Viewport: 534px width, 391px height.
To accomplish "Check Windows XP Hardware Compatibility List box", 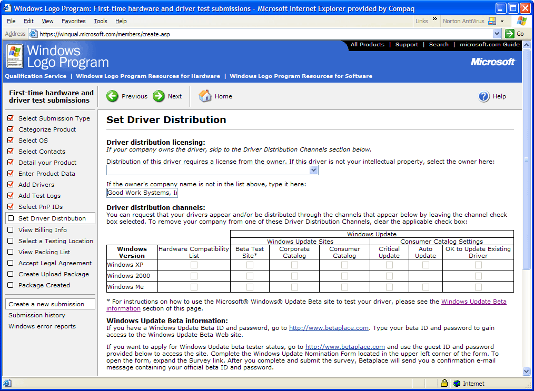I will pos(194,265).
